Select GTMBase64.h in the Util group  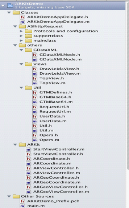[x=55, y=97]
